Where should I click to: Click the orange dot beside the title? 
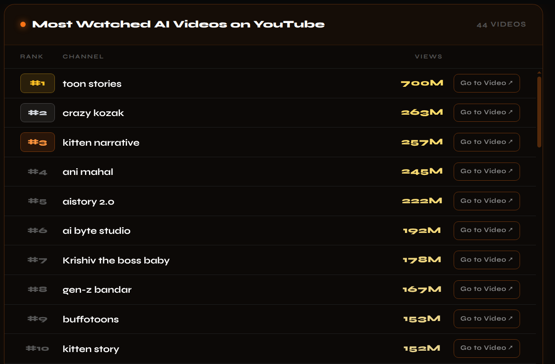[x=23, y=24]
